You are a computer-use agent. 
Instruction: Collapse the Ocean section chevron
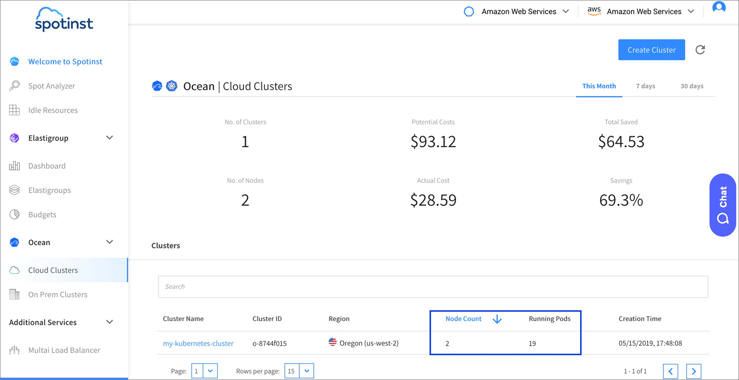(109, 242)
